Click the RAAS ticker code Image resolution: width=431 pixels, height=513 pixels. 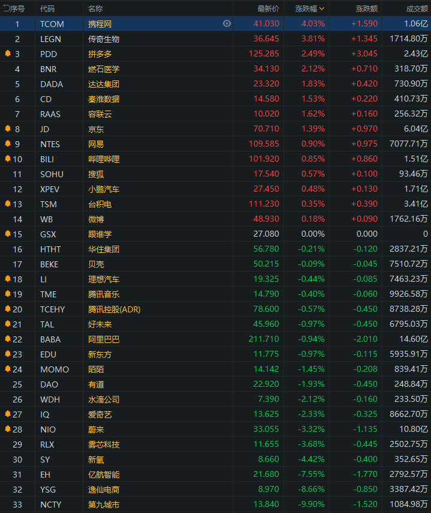[x=50, y=114]
